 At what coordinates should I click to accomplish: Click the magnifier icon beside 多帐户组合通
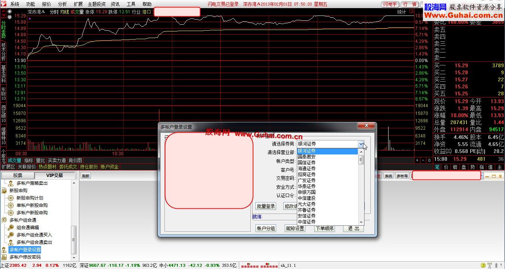(x=4, y=220)
